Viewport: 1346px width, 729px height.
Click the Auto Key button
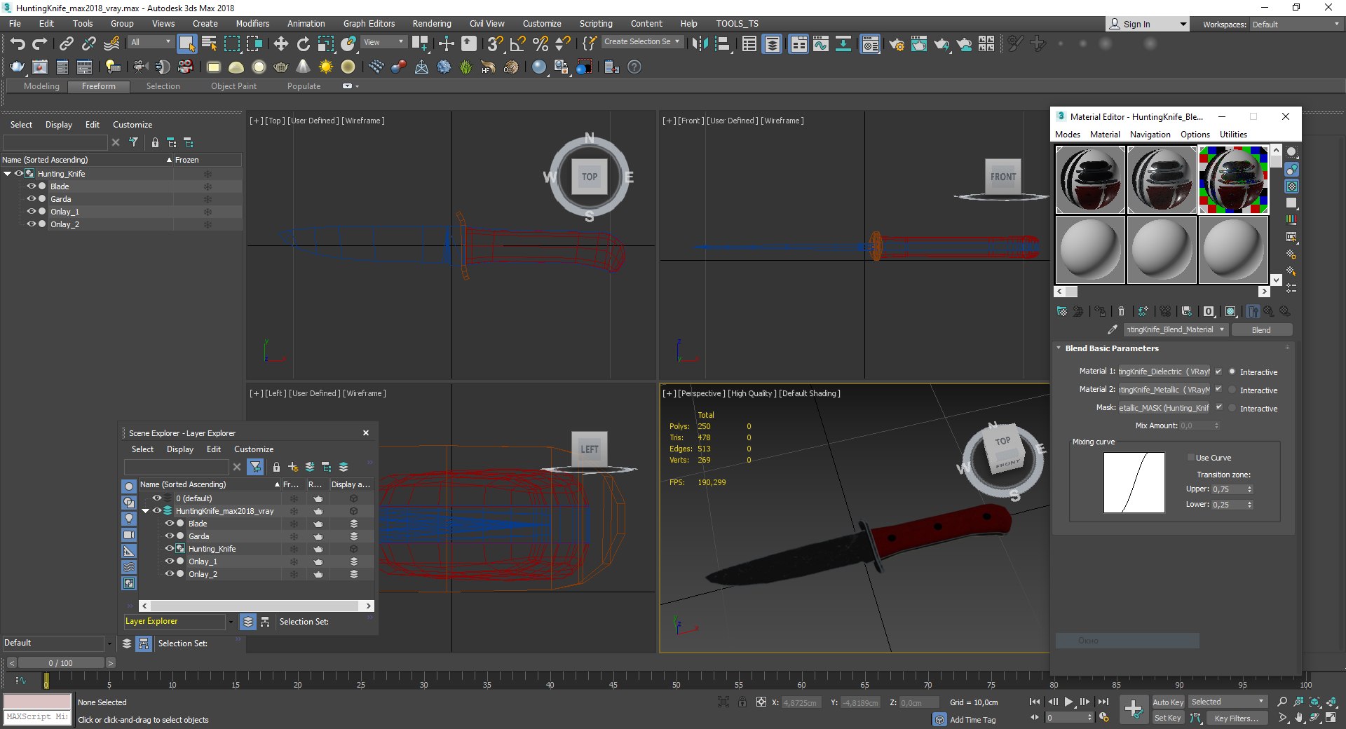(1168, 702)
